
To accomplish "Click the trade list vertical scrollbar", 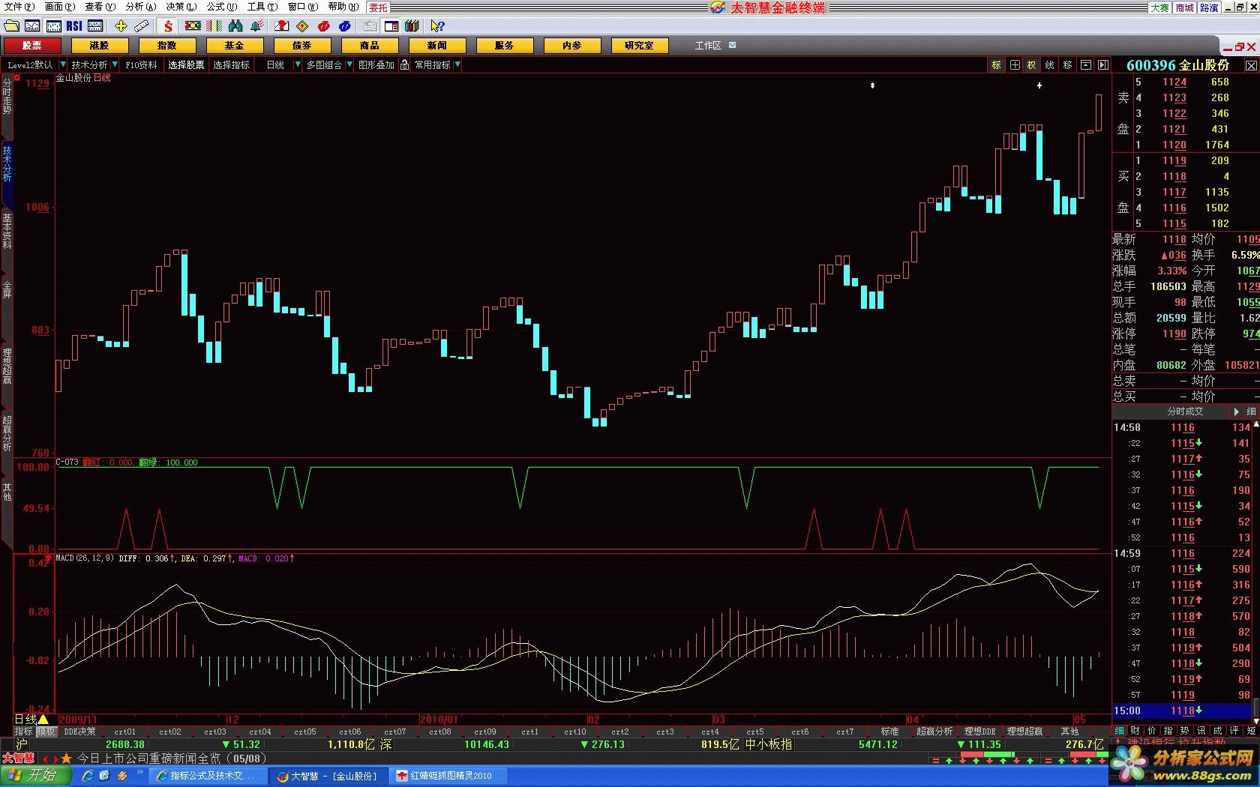I will (1256, 562).
